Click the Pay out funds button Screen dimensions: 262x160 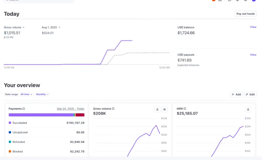pyautogui.click(x=246, y=14)
